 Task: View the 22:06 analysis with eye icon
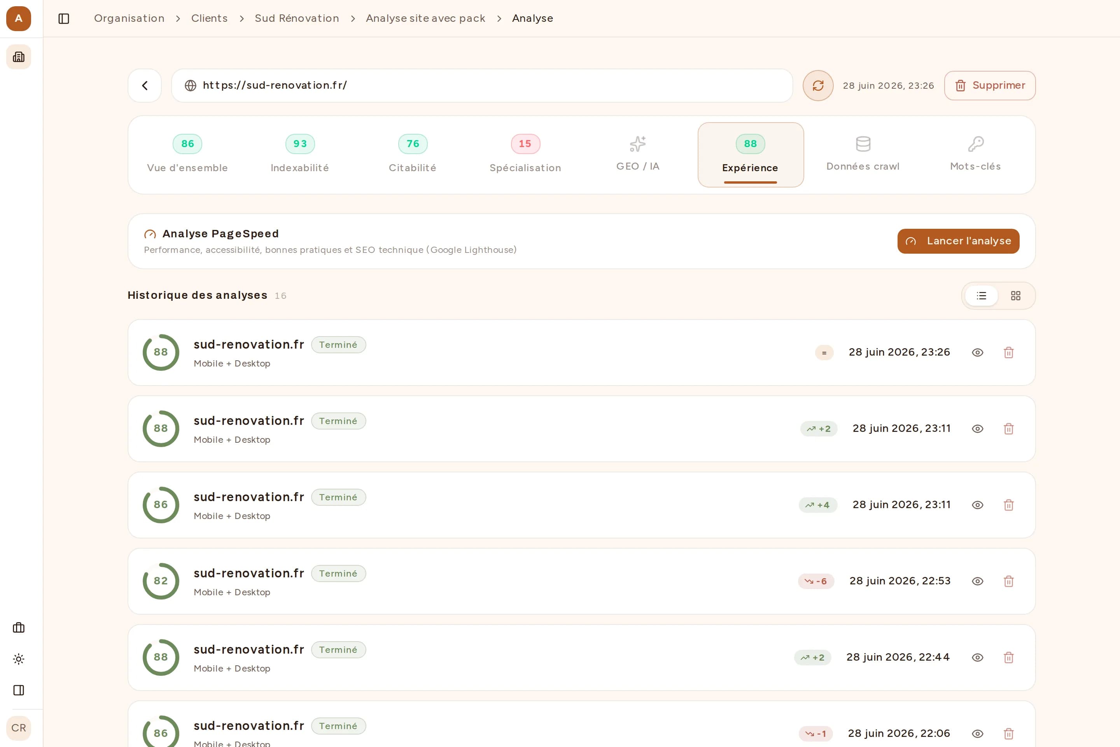click(x=977, y=734)
